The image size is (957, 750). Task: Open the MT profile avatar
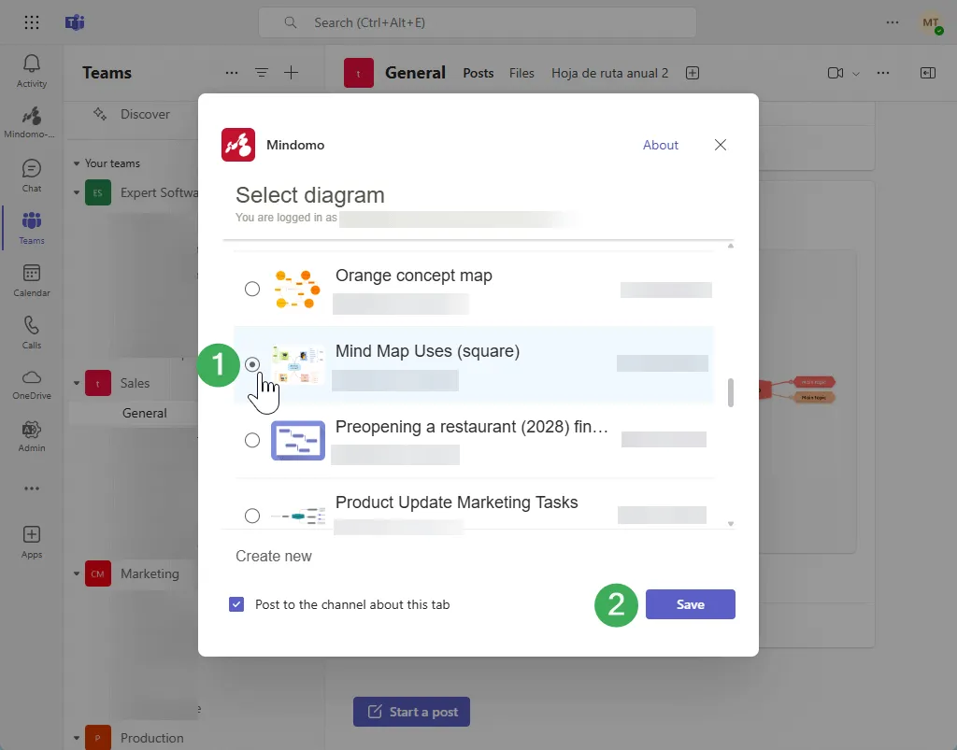(x=932, y=23)
